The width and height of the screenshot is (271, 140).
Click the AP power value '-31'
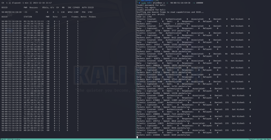point(25,12)
